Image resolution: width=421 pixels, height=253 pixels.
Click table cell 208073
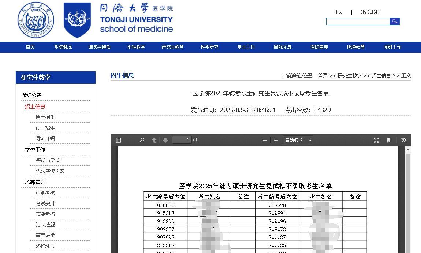[x=277, y=229]
